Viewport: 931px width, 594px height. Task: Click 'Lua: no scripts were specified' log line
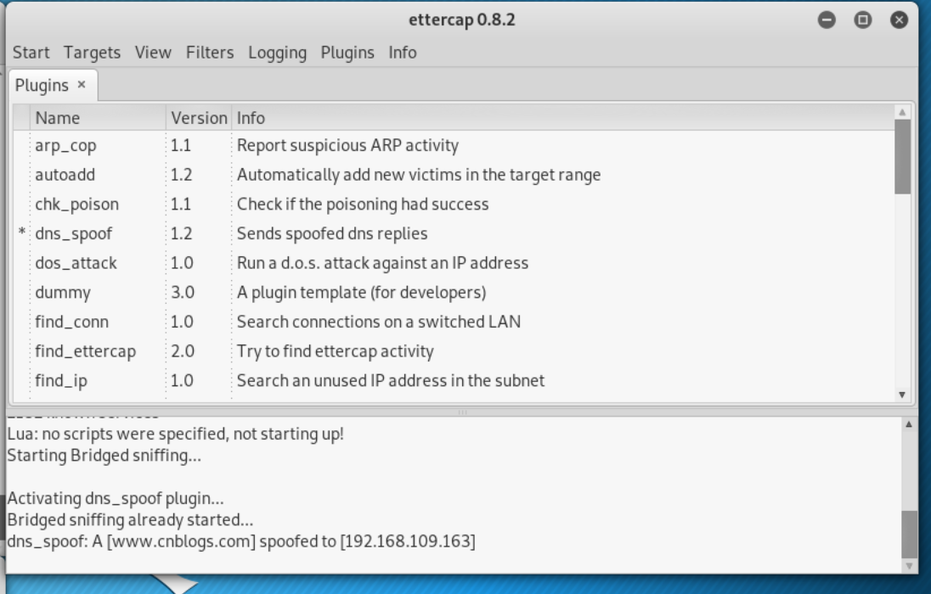tap(175, 434)
